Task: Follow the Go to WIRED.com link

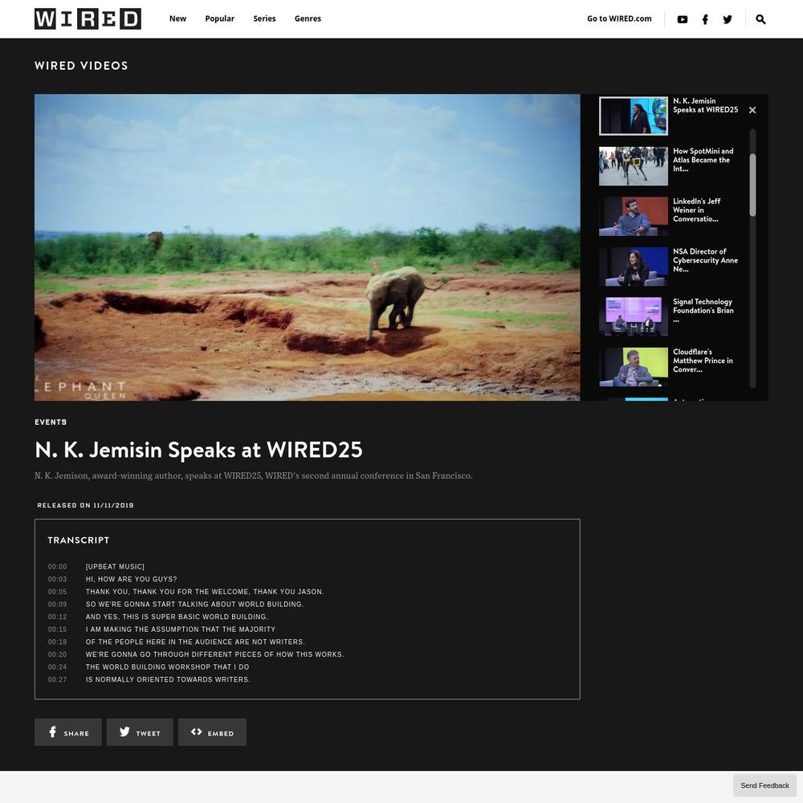Action: (x=619, y=18)
